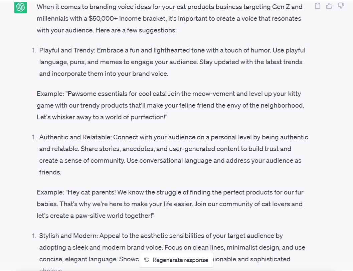353x271 pixels.
Task: Click the thumbs down icon
Action: pos(341,6)
